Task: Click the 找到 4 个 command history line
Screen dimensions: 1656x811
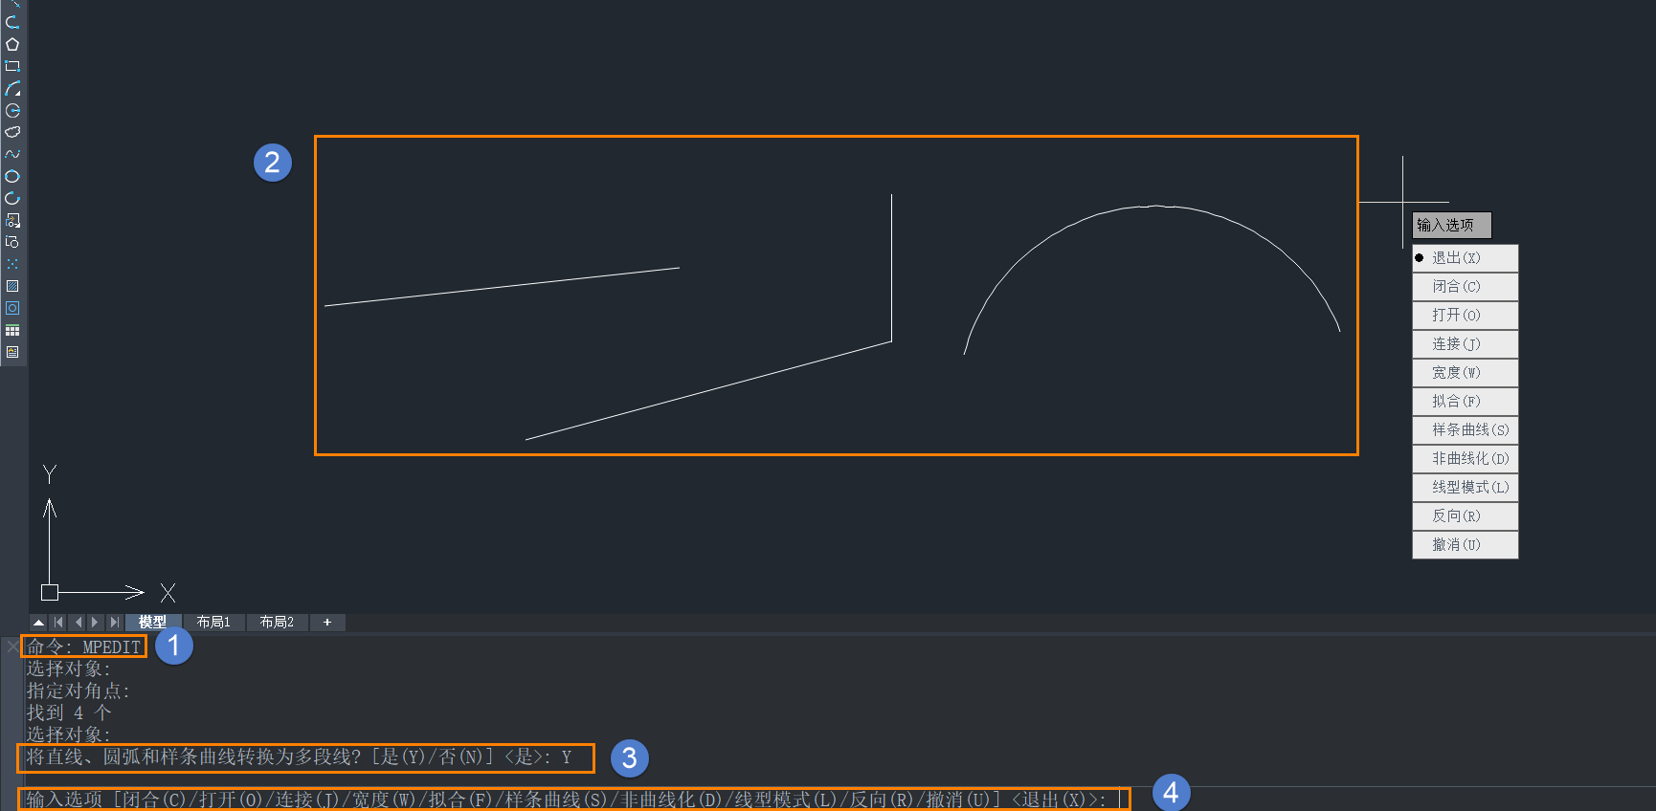Action: (68, 713)
